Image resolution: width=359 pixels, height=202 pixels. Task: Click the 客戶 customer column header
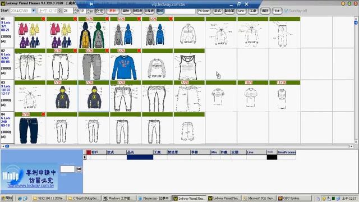[99, 152]
